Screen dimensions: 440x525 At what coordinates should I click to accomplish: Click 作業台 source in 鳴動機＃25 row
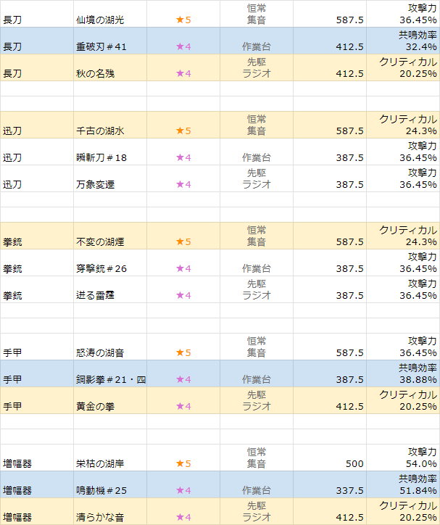[257, 490]
